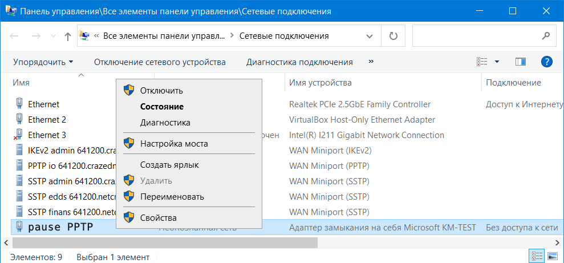The image size is (564, 263).
Task: Click the refresh button in address bar
Action: [x=393, y=36]
